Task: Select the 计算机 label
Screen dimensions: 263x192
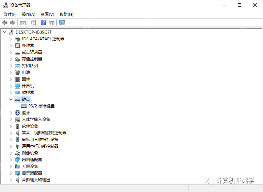Action: click(x=28, y=86)
